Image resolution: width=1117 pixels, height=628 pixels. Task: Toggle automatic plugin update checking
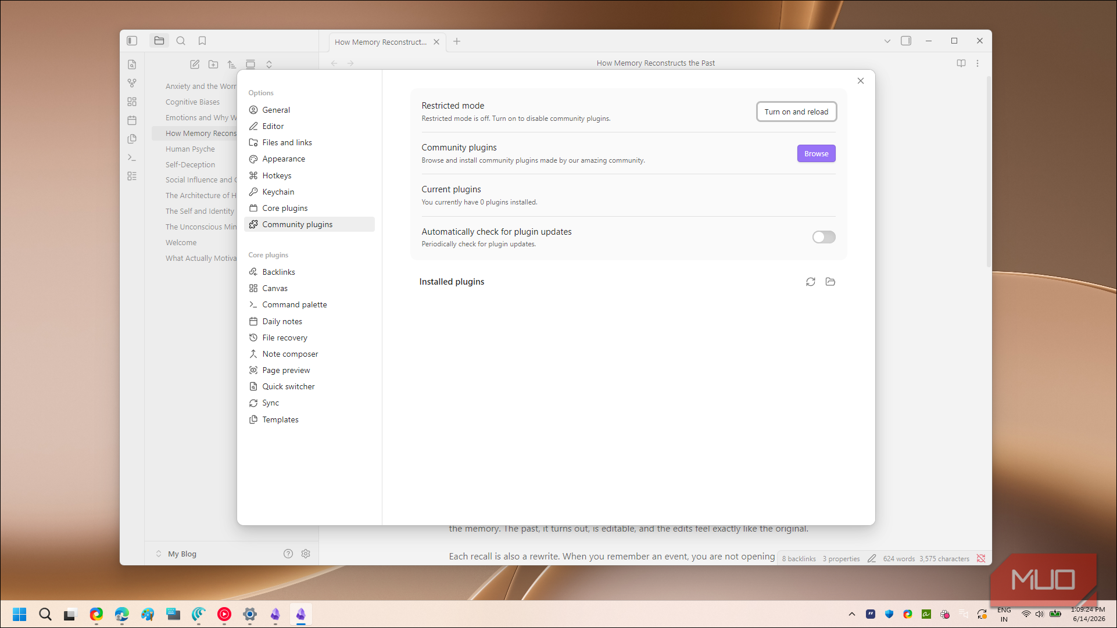824,237
